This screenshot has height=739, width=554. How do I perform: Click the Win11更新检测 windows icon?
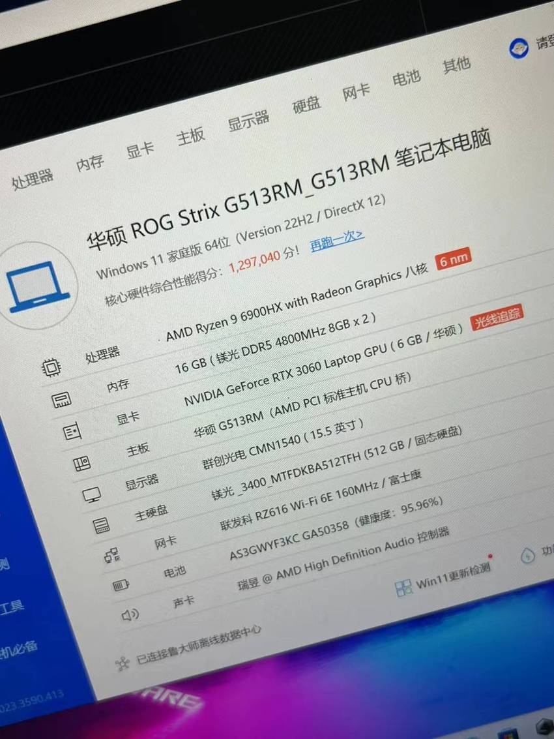[x=403, y=588]
